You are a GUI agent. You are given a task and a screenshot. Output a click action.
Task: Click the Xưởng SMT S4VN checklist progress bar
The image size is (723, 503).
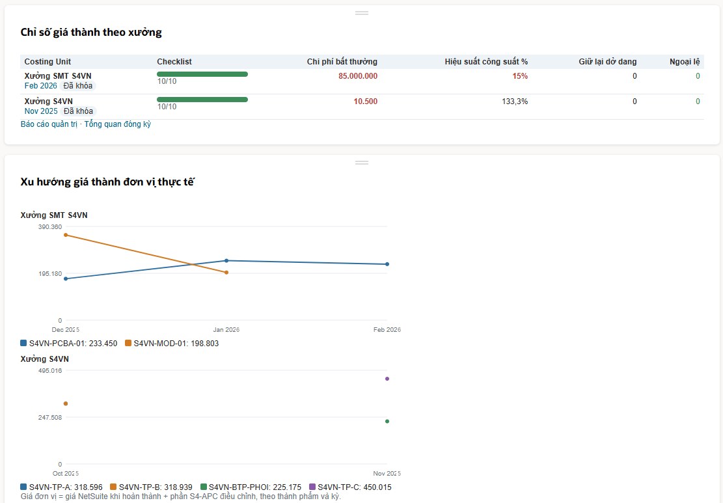point(202,74)
